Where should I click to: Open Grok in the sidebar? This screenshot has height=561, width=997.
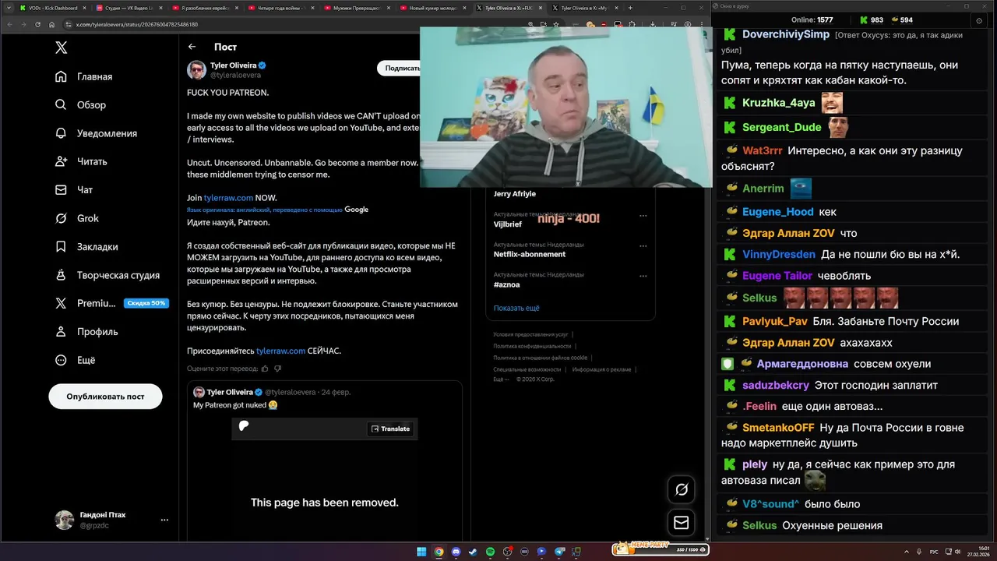77,218
